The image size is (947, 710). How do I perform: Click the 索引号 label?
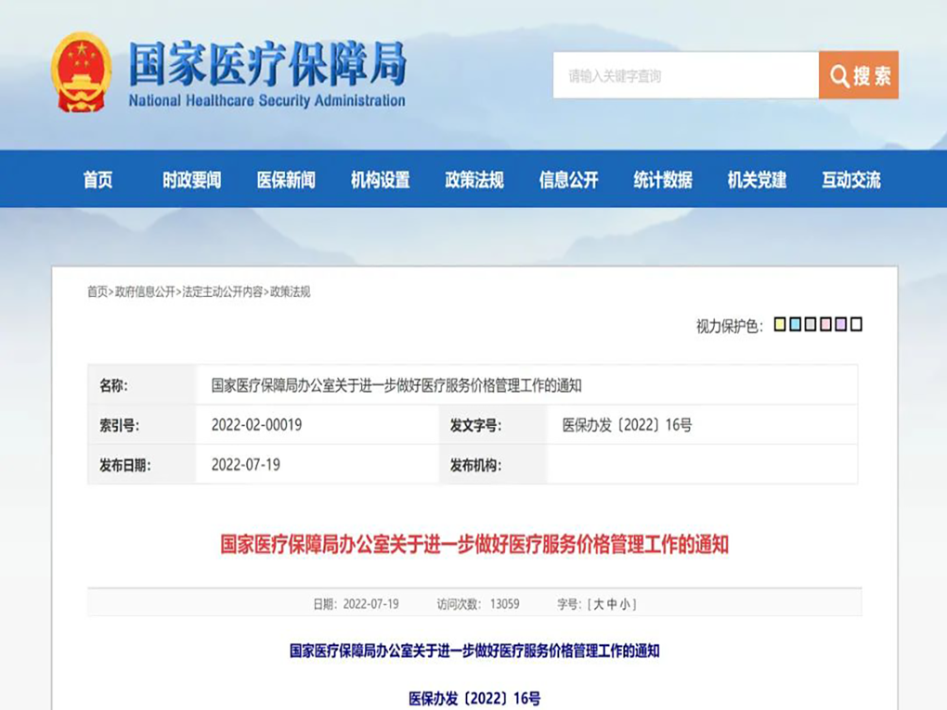[119, 426]
